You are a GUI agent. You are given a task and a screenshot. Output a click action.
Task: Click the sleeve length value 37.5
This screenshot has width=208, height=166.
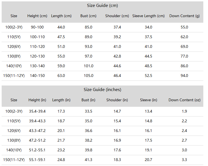(148, 37)
